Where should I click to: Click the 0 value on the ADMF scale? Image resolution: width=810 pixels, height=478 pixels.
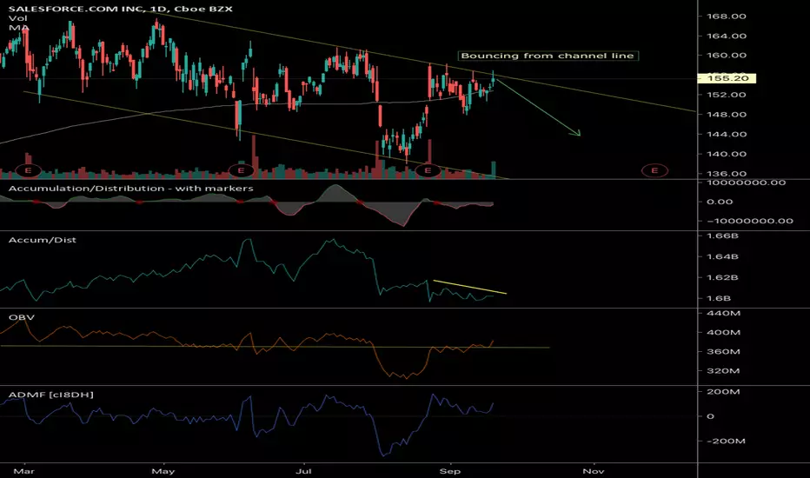coord(711,416)
